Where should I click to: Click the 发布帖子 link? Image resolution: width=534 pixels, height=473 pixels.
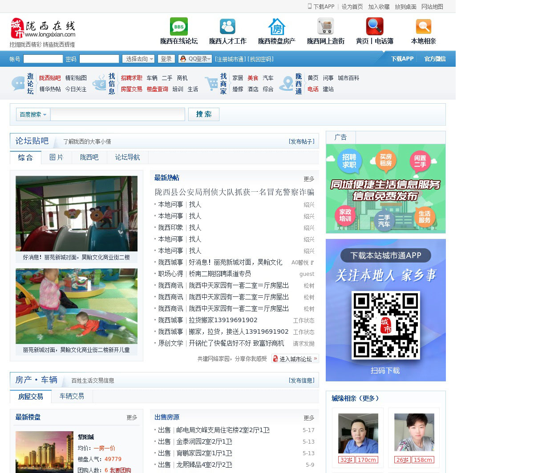(x=301, y=141)
